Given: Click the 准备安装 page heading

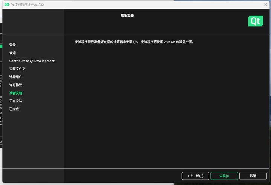Looking at the screenshot, I should [127, 15].
